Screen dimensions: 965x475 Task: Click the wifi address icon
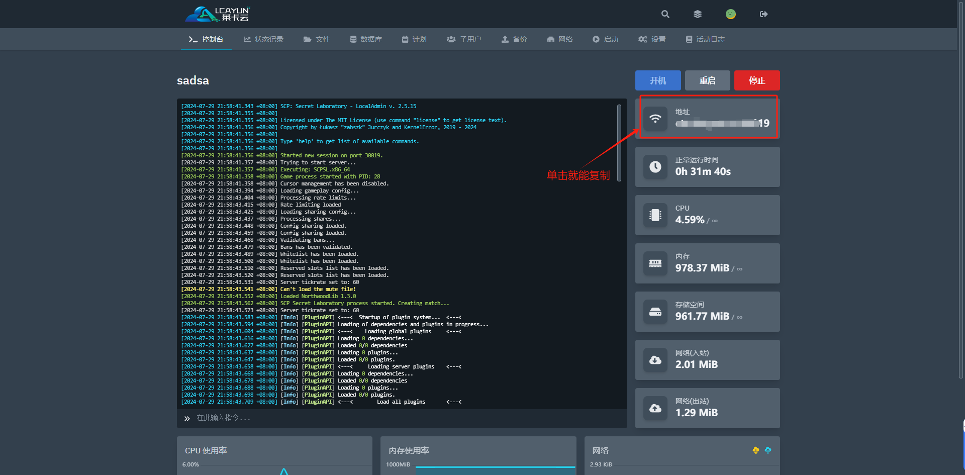point(655,119)
